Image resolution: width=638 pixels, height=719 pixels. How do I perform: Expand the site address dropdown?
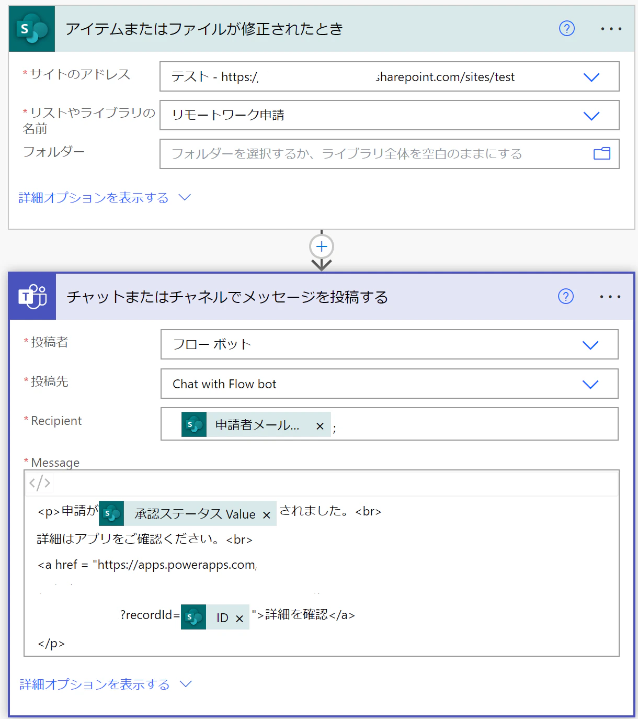coord(591,77)
